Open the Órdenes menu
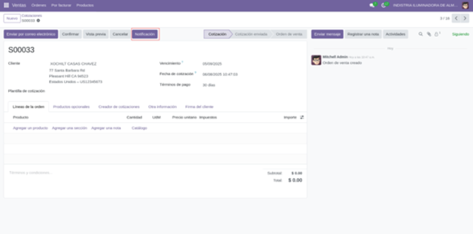 pyautogui.click(x=39, y=5)
